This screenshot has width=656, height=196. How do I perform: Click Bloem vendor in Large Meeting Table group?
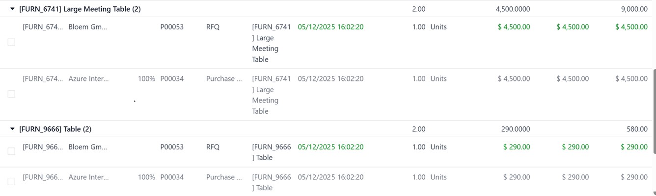88,27
